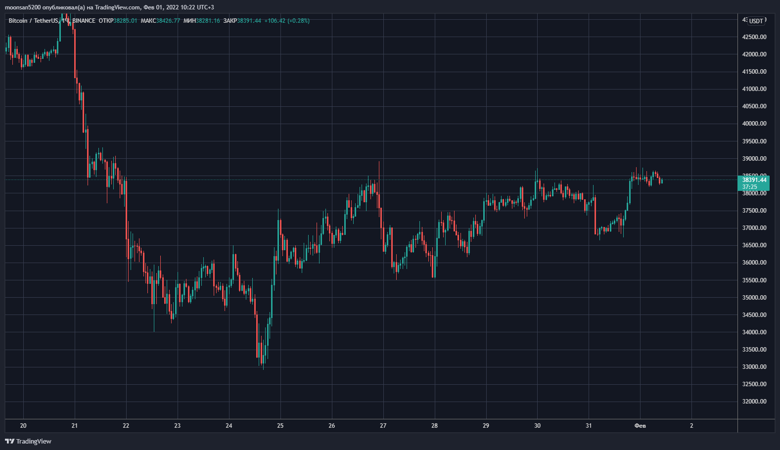Click the 37000.00 price axis label
The image size is (780, 450).
coord(754,228)
